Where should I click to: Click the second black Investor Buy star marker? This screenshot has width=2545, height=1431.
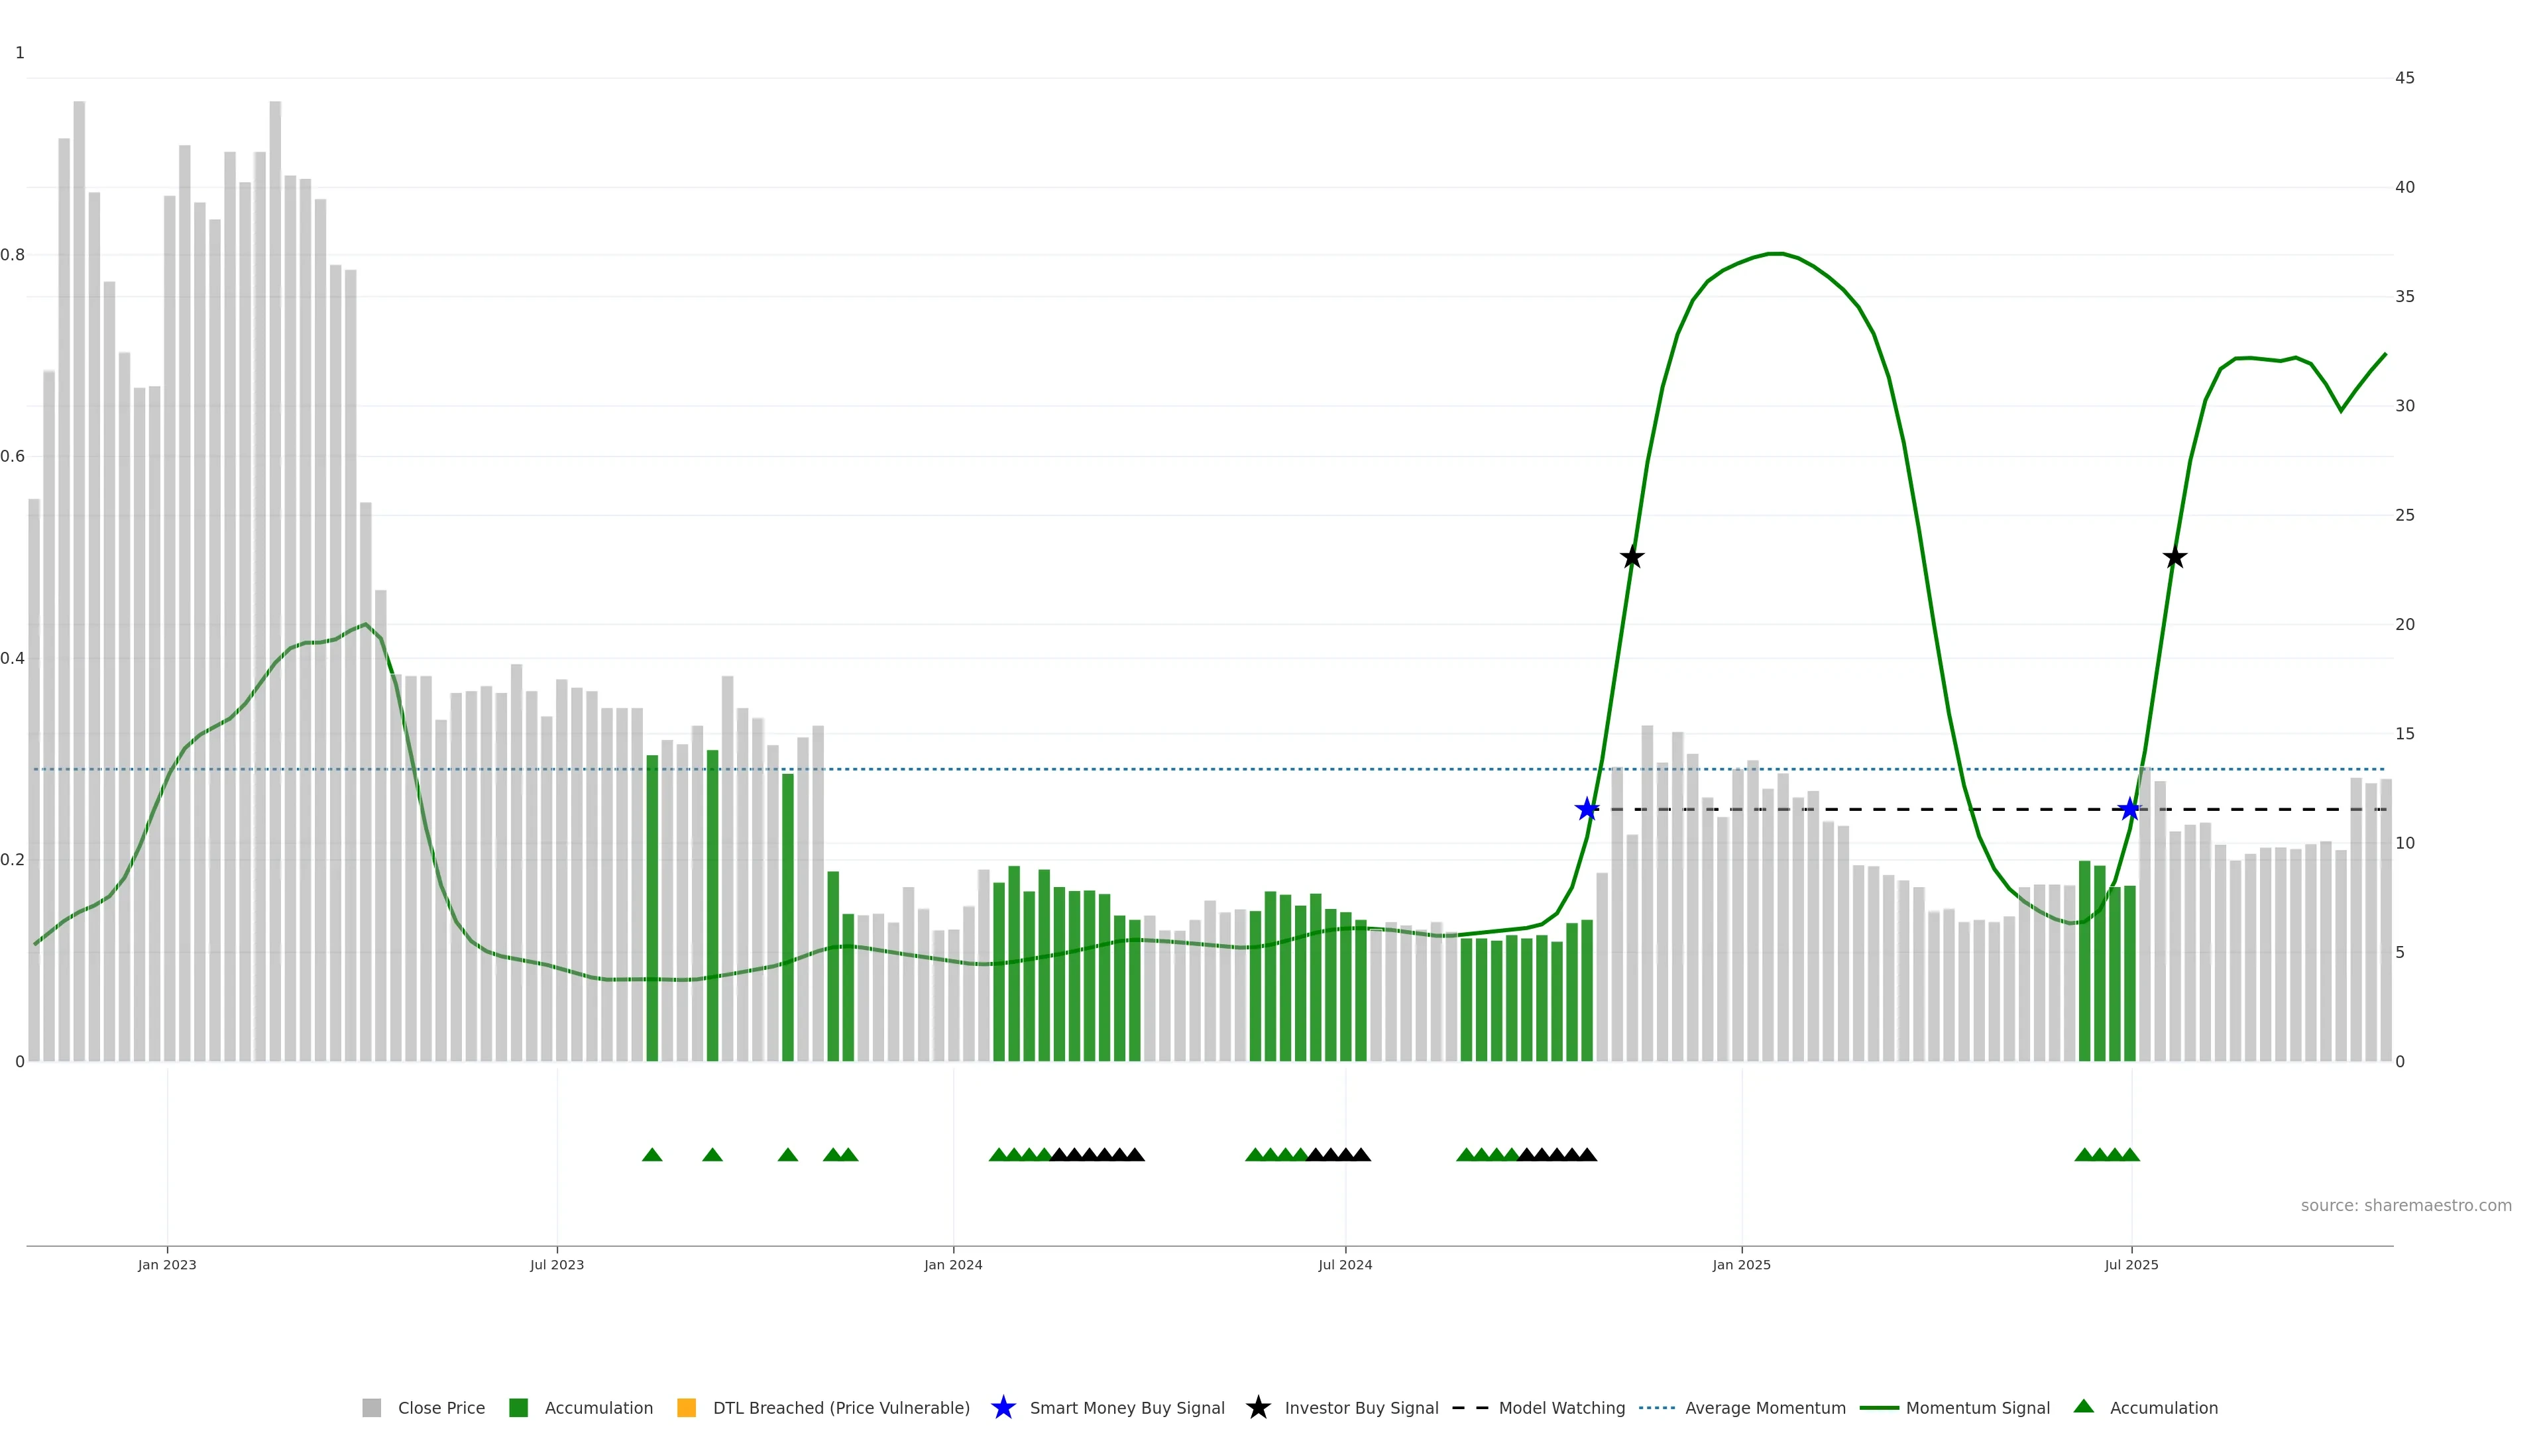point(2175,558)
